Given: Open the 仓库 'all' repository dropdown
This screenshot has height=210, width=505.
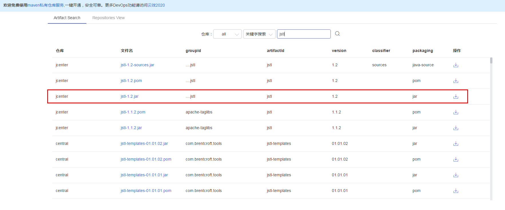Looking at the screenshot, I should click(227, 34).
